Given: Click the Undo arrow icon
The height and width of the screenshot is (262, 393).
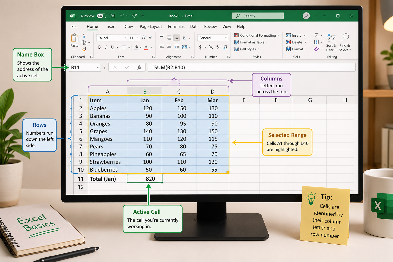Looking at the screenshot, I should 122,16.
